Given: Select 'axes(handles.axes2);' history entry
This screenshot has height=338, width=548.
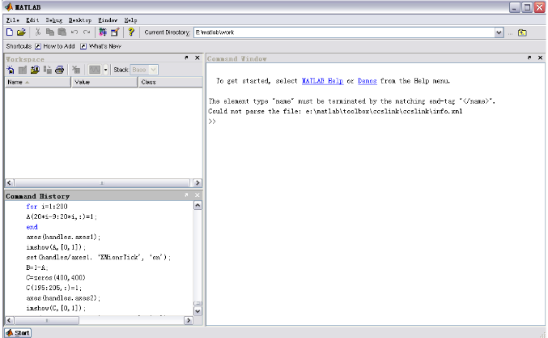Looking at the screenshot, I should pyautogui.click(x=63, y=298).
